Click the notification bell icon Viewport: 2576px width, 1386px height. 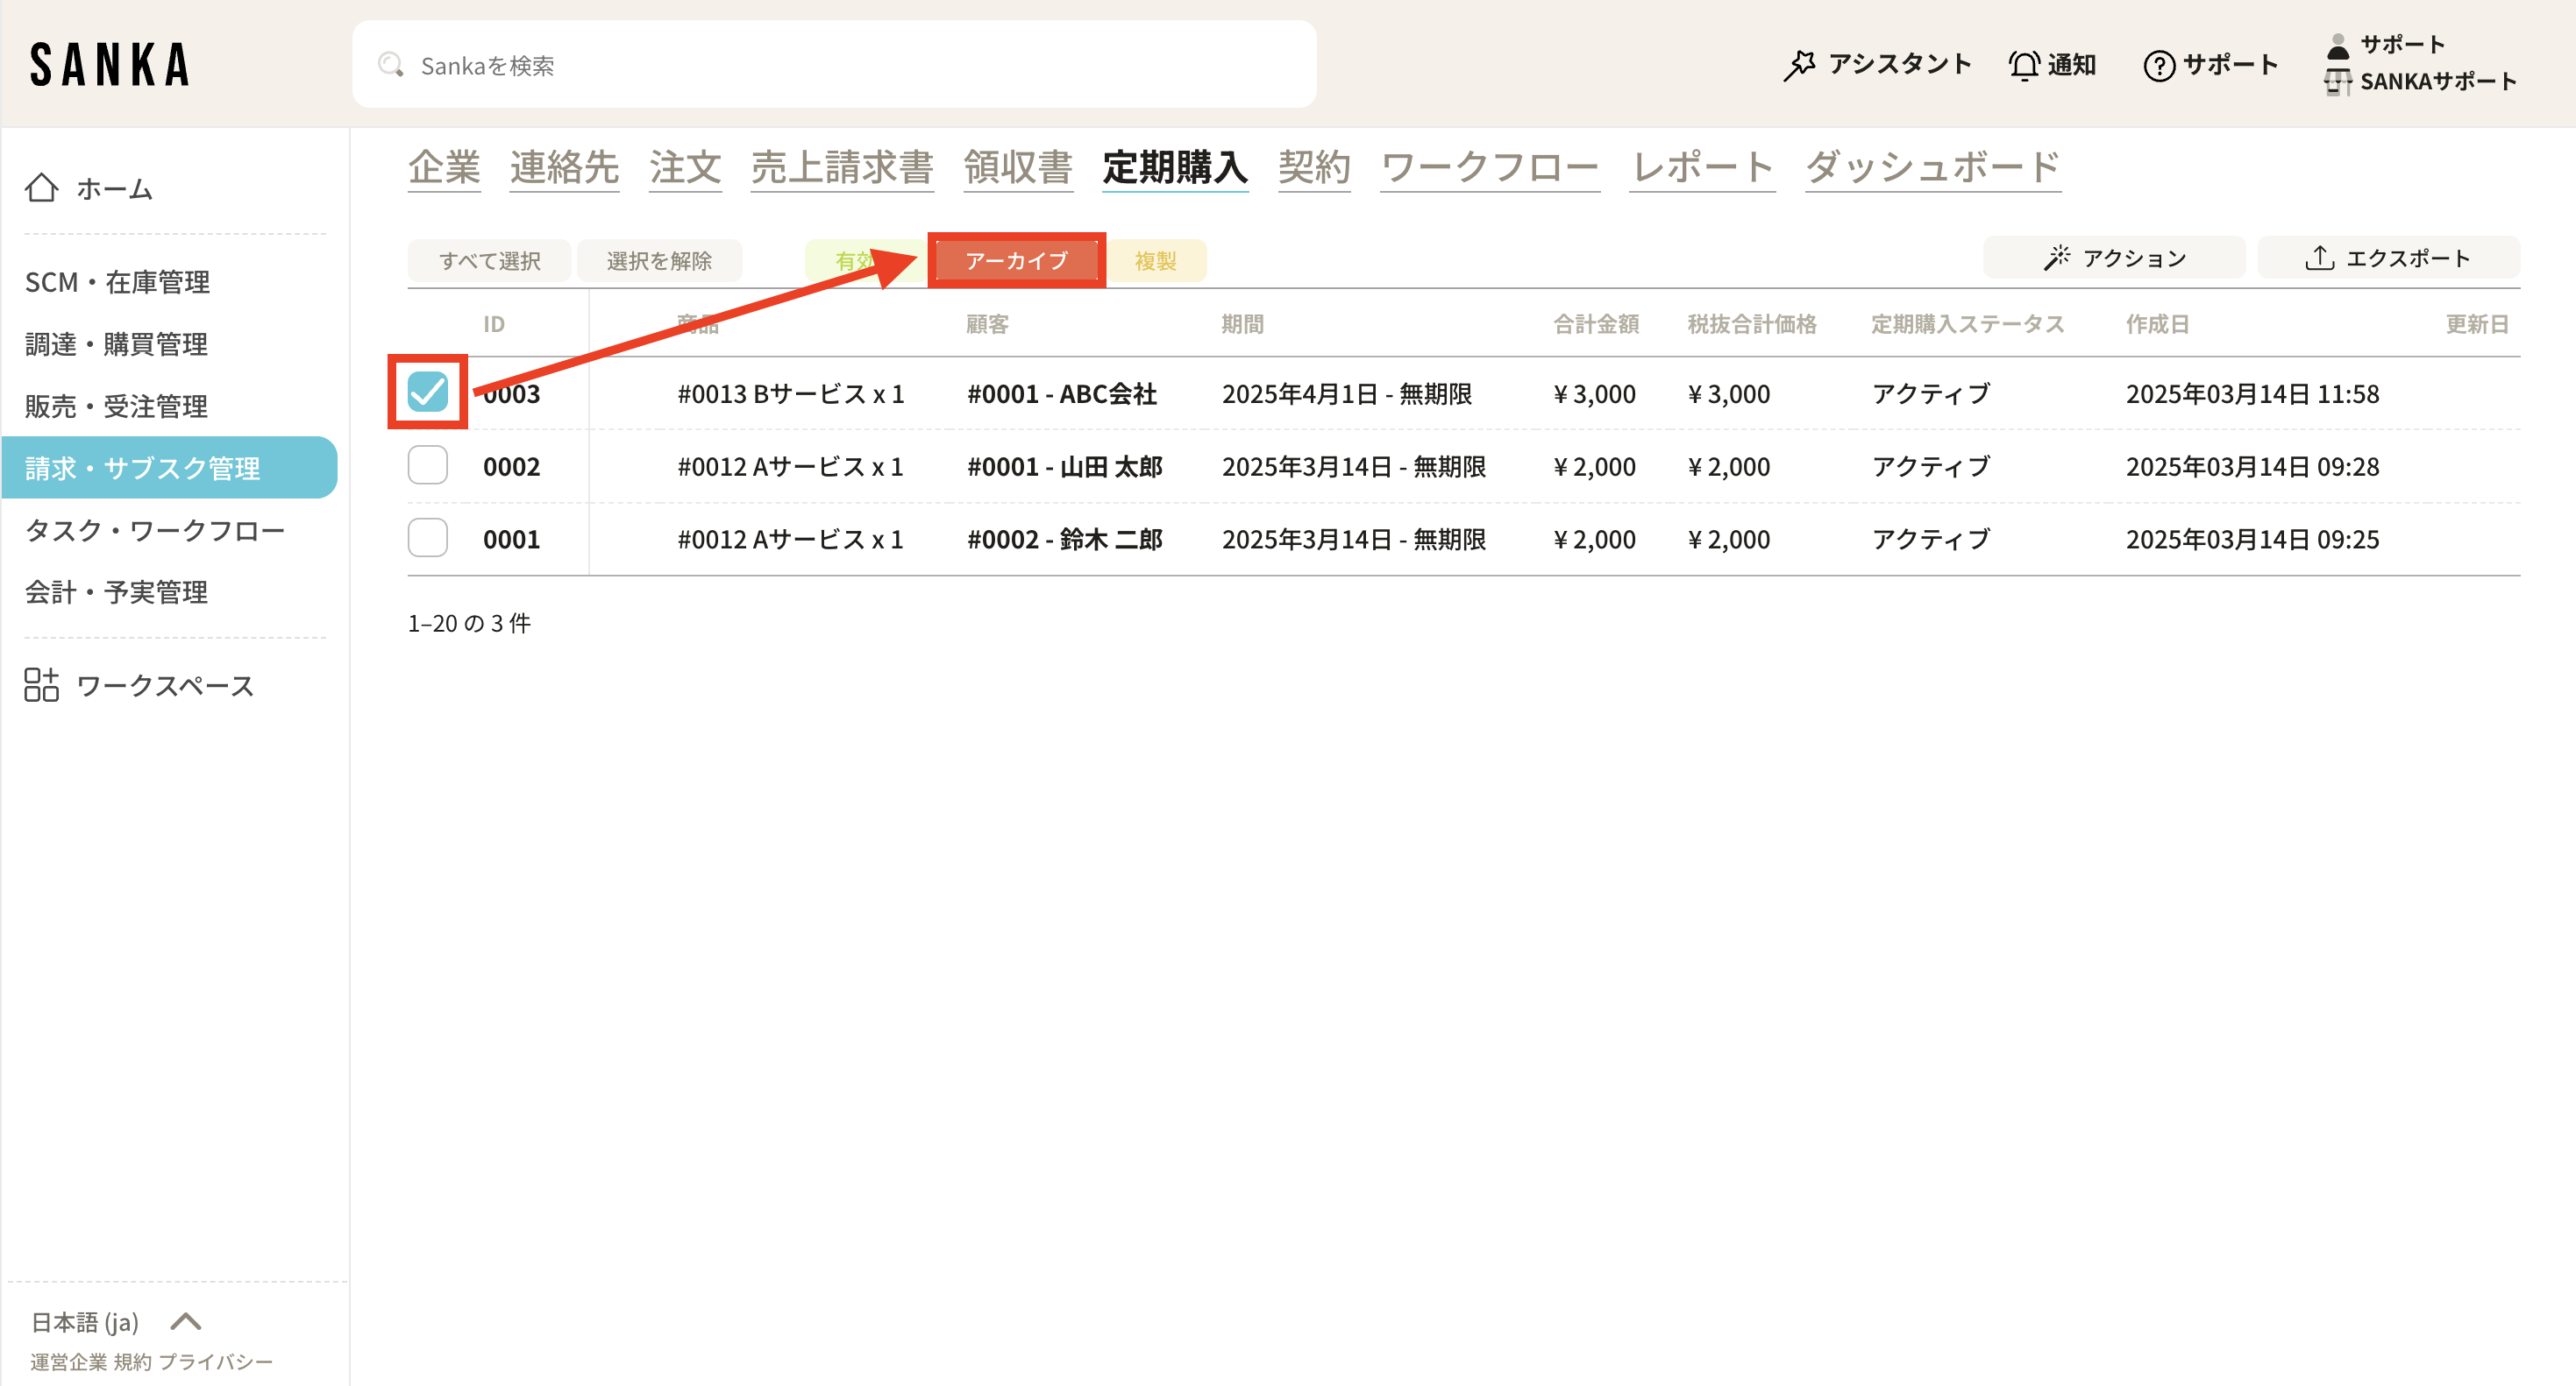pos(2024,65)
